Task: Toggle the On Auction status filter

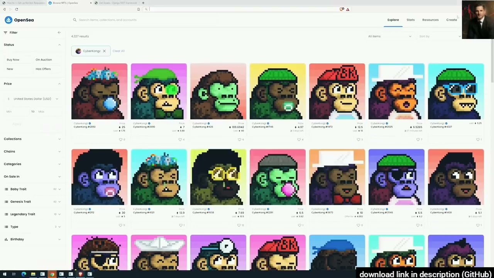Action: click(47, 60)
